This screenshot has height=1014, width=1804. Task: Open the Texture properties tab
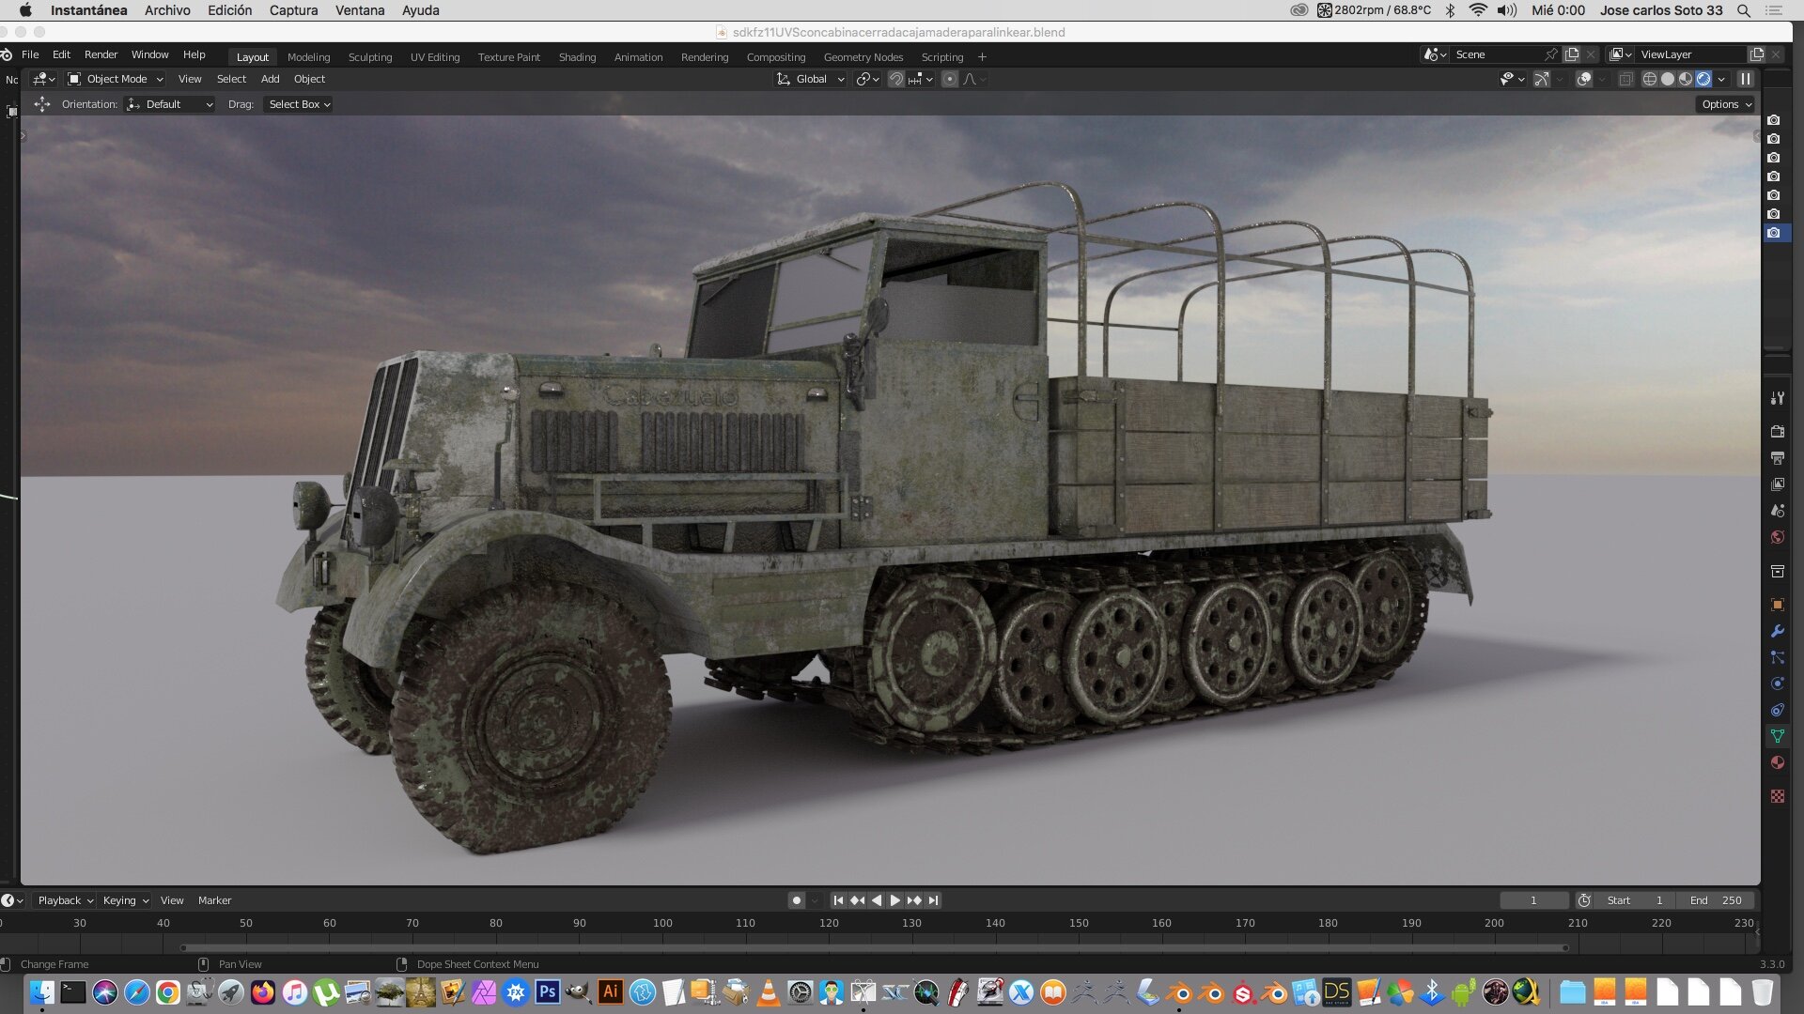tap(1777, 796)
